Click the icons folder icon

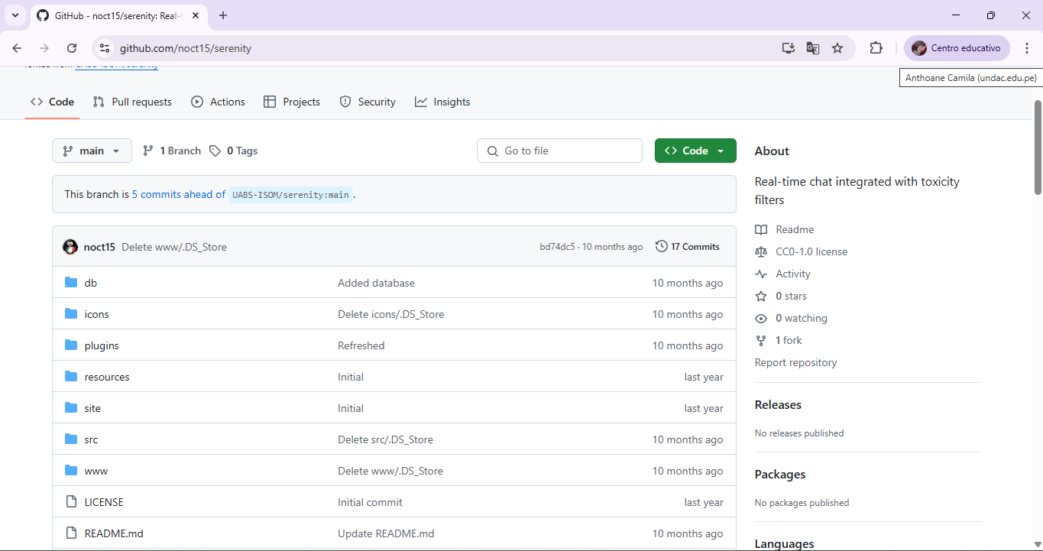tap(71, 314)
